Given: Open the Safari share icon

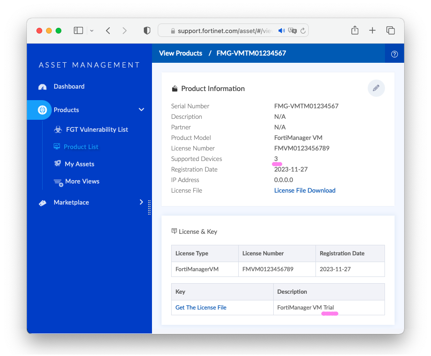Looking at the screenshot, I should pyautogui.click(x=355, y=30).
